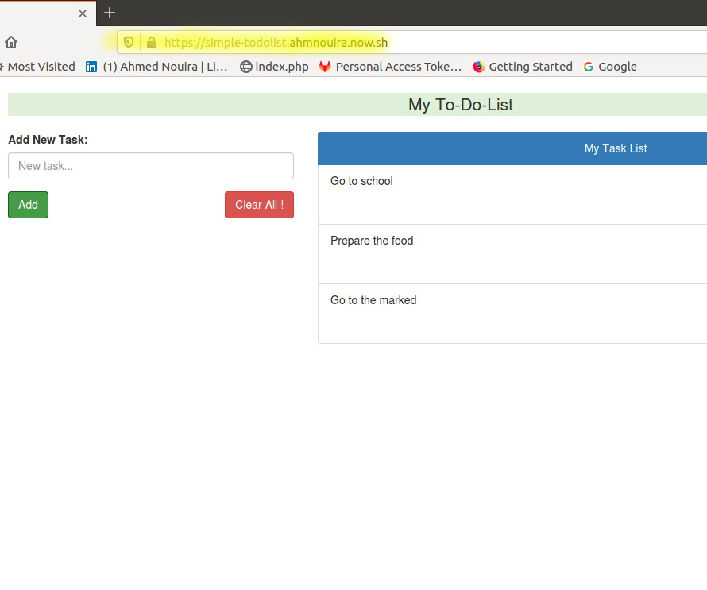The height and width of the screenshot is (590, 707).
Task: Select the Go to school task row
Action: click(x=512, y=194)
